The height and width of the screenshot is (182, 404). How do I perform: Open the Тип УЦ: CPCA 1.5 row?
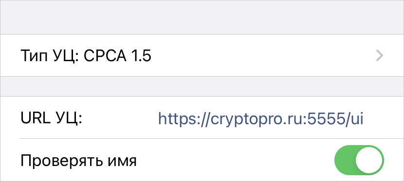(x=202, y=55)
